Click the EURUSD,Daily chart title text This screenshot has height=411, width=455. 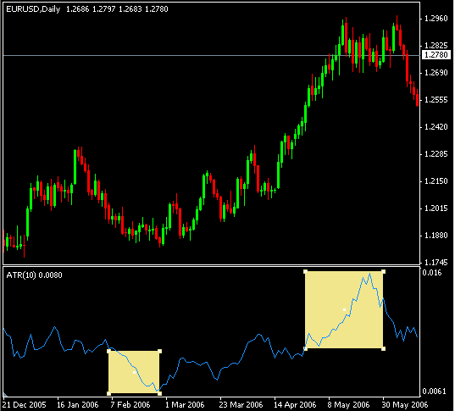pos(33,9)
